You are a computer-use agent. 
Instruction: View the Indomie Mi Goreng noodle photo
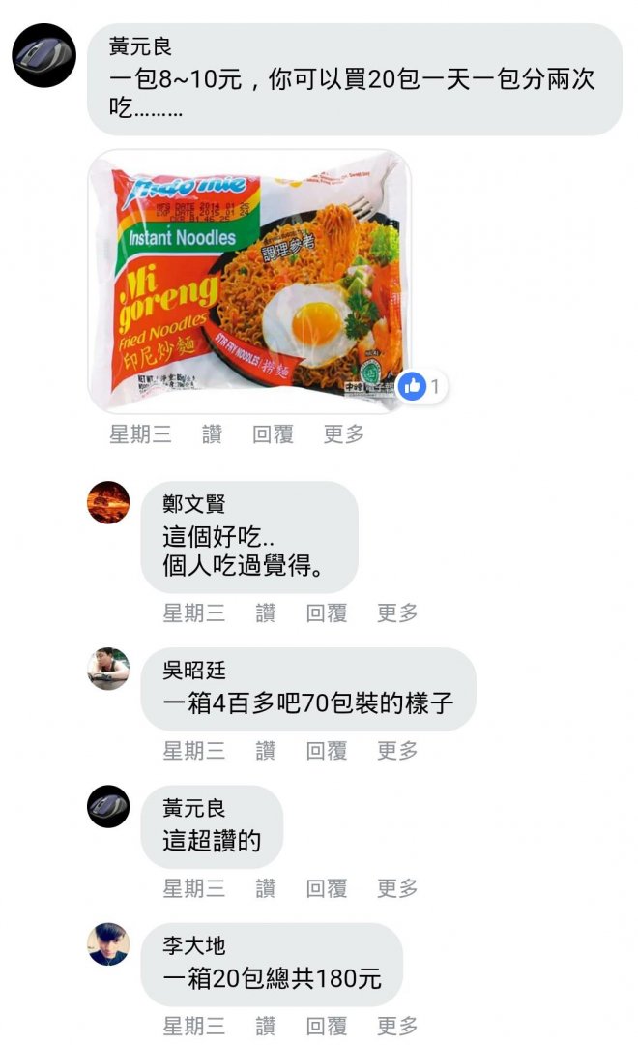249,282
